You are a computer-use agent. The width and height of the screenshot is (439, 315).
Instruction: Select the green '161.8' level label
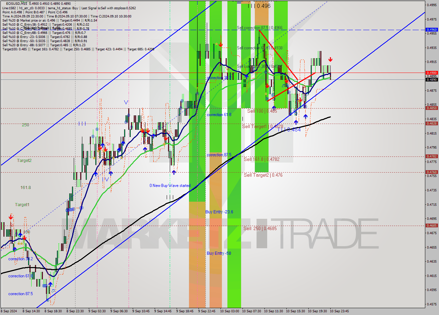pos(26,188)
